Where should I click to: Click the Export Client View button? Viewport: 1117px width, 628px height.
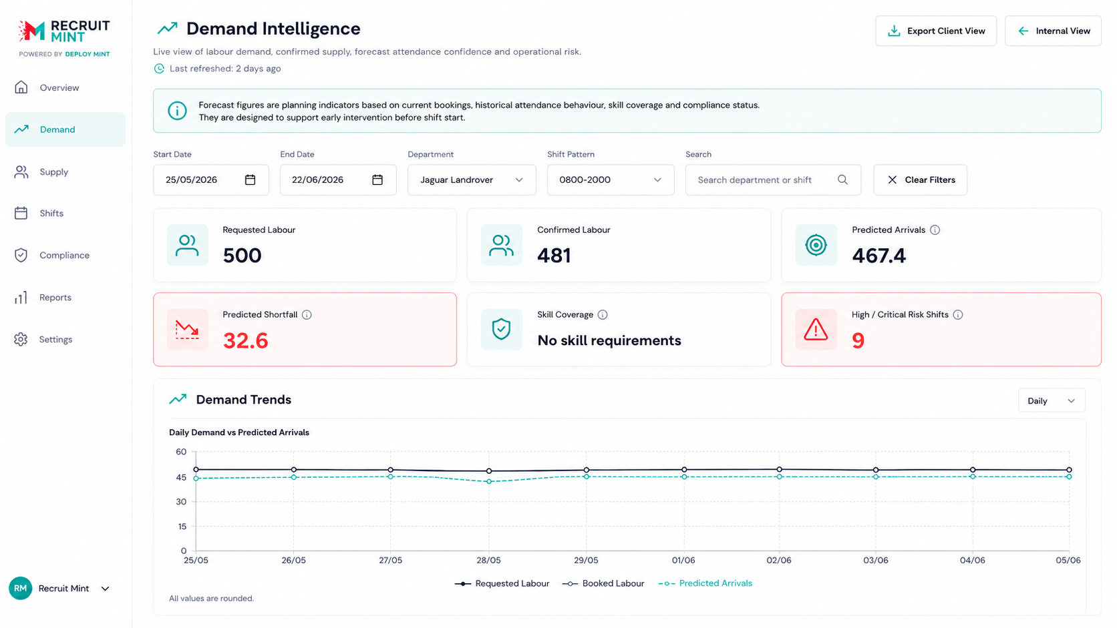[x=936, y=31]
